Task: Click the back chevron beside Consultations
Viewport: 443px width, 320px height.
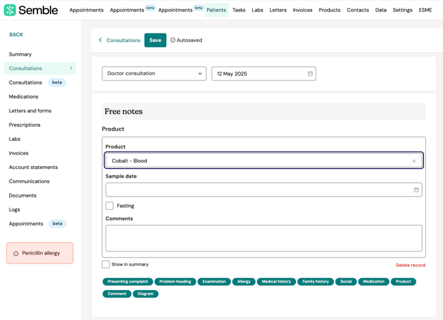Action: coord(100,40)
